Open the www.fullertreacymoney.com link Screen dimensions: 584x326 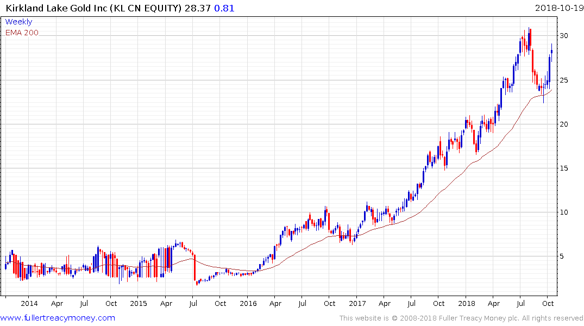pos(58,318)
